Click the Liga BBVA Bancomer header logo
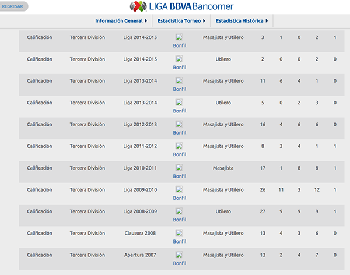The width and height of the screenshot is (350, 275). pos(181,6)
